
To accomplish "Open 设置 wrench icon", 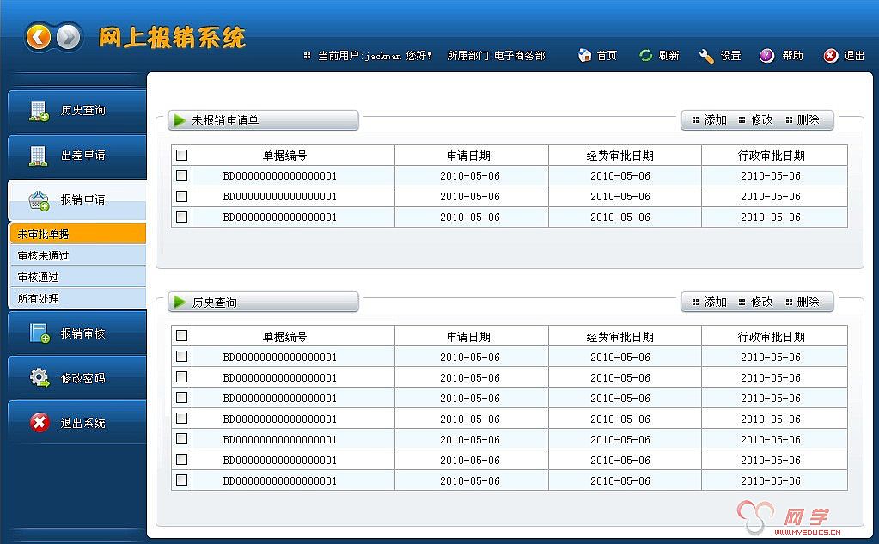I will click(x=706, y=56).
